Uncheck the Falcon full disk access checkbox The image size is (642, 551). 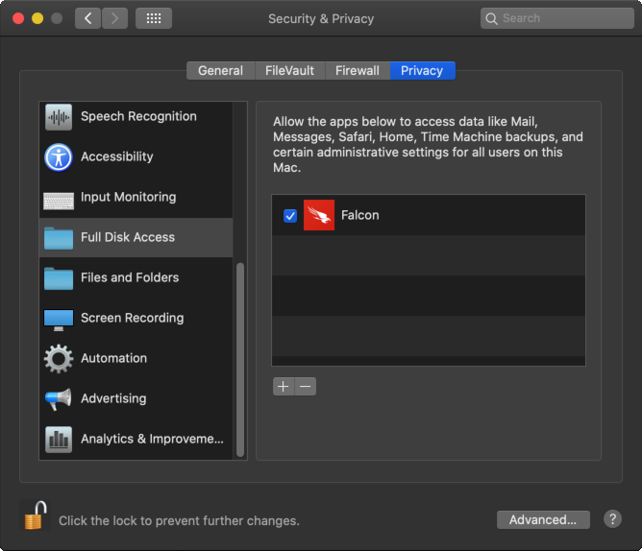pyautogui.click(x=290, y=216)
